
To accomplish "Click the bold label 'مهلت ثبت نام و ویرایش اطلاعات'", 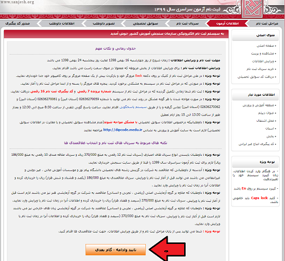I will 196,60.
